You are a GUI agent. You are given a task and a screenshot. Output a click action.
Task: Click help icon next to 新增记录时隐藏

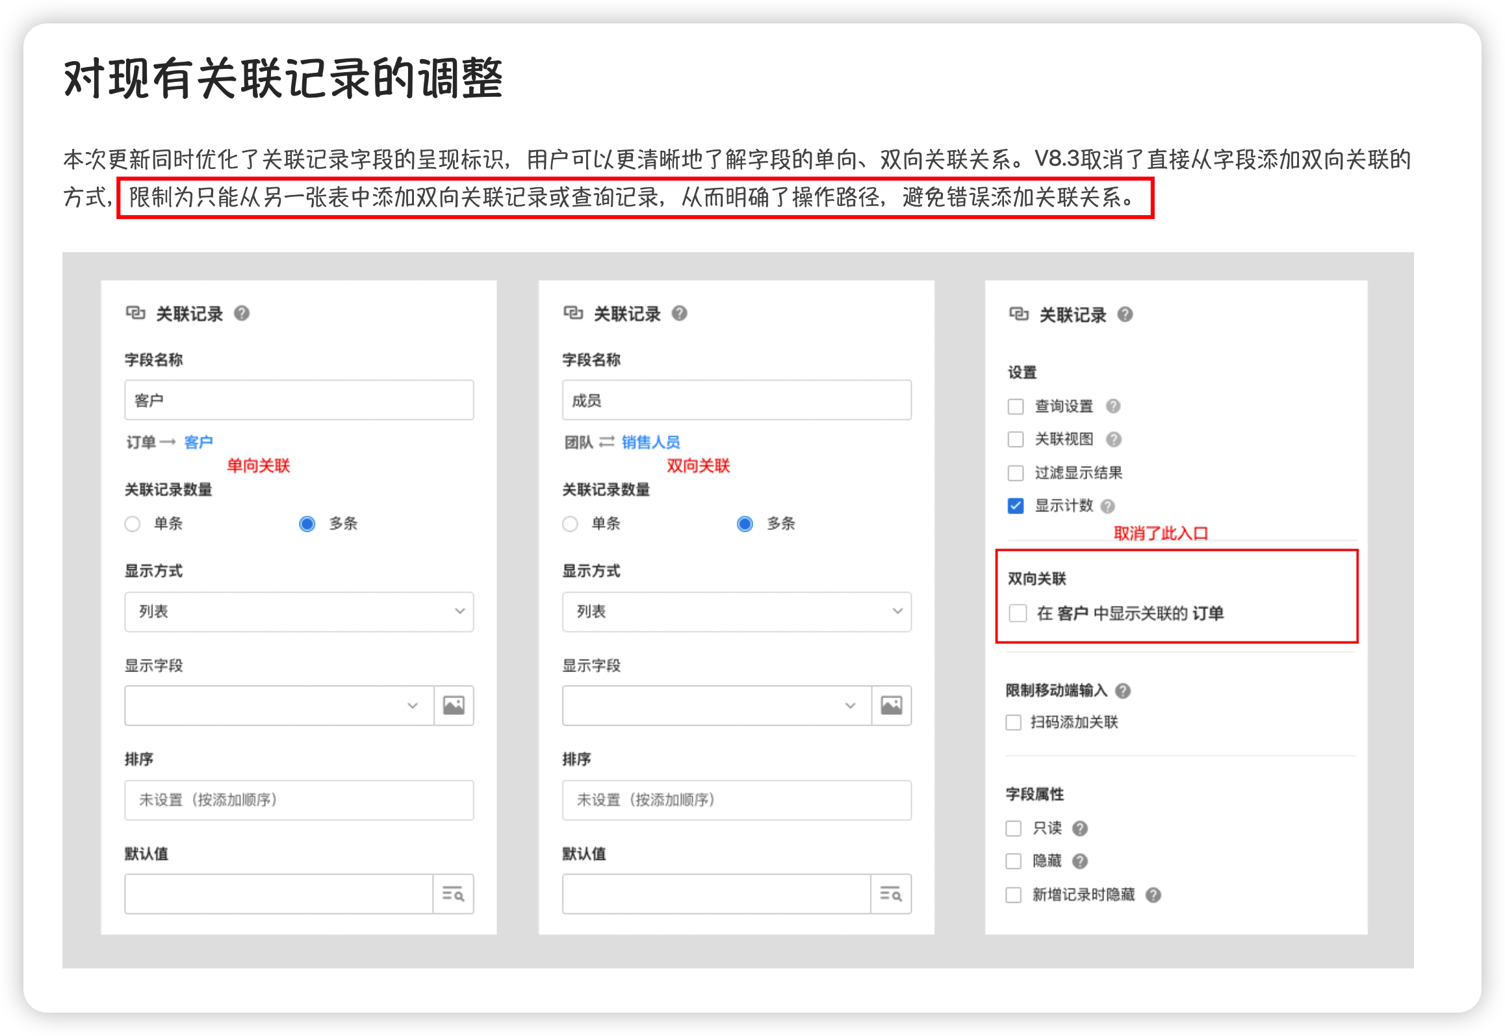1153,896
